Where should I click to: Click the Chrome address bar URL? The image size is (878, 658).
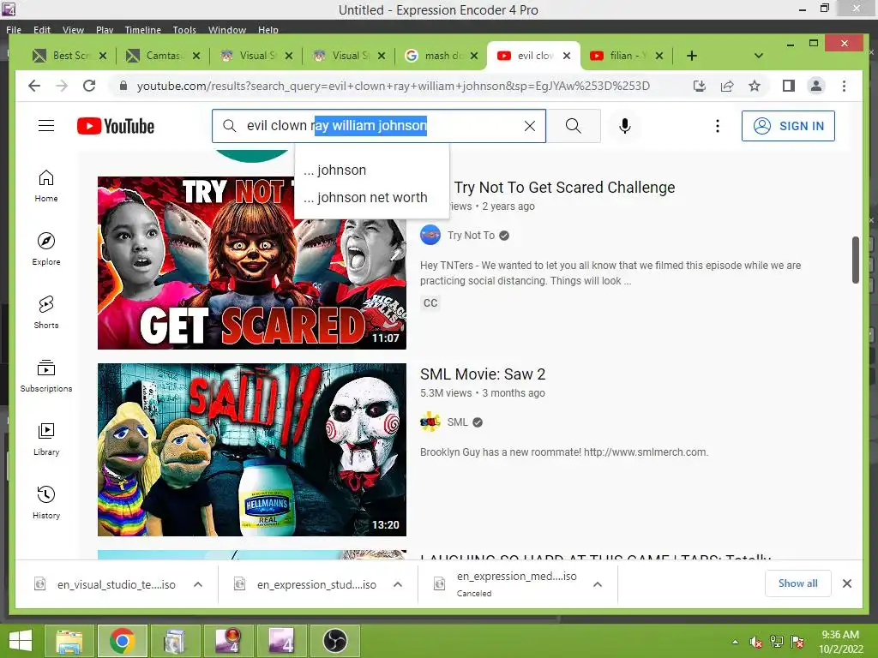[393, 86]
